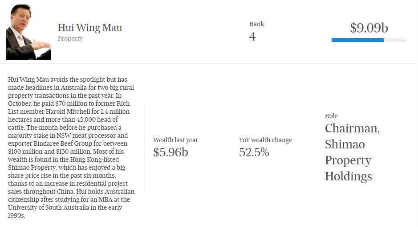Click the blue filled wealth bar

pos(357,40)
